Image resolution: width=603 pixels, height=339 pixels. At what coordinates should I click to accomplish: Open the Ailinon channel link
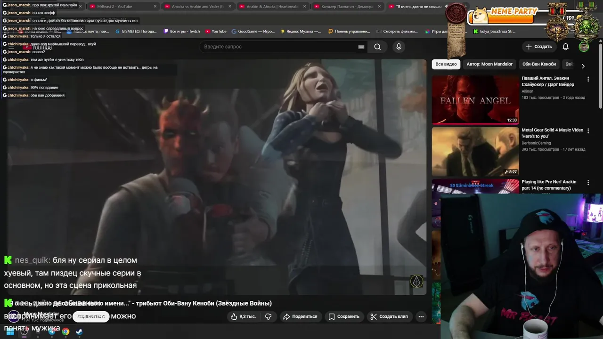(x=528, y=91)
